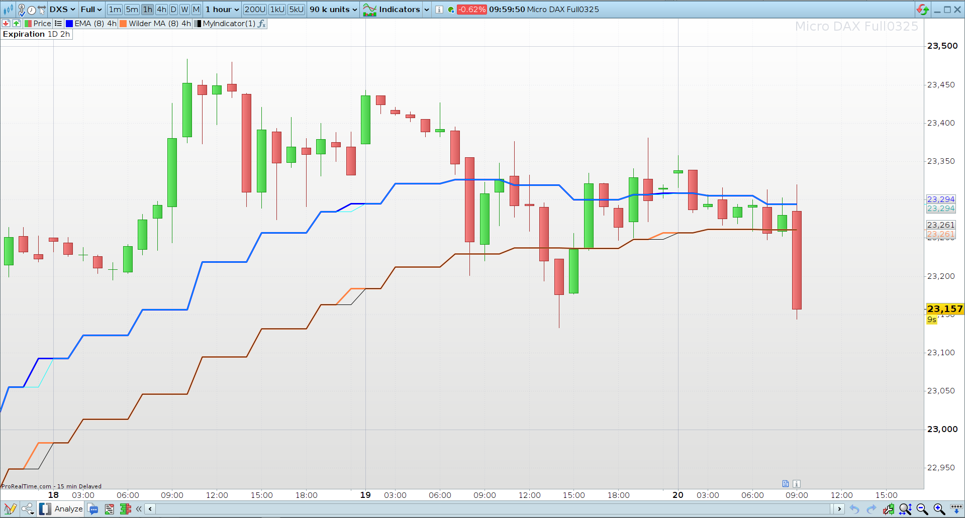Open the 90 k units dropdown
Viewport: 965px width, 518px height.
(x=333, y=10)
